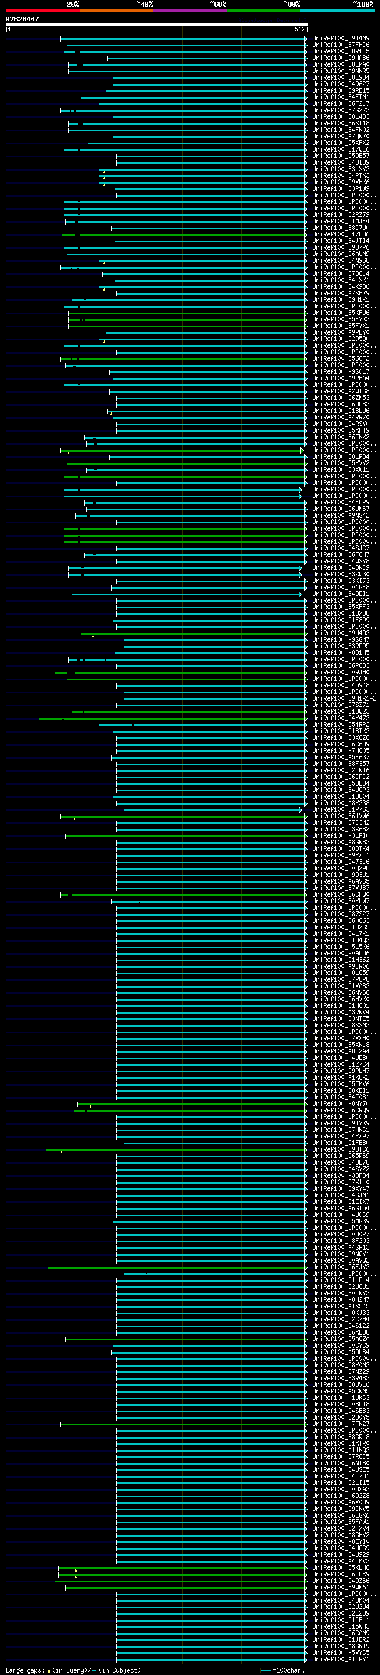The image size is (380, 1675).
Task: Click the green ~80% identity legend segment
Action: 264,11
